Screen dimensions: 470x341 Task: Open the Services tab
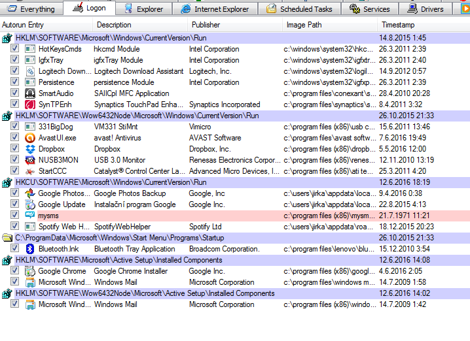(370, 9)
